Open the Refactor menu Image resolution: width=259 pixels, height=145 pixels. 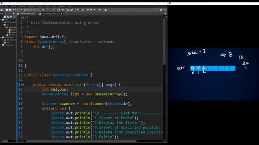tap(22, 6)
